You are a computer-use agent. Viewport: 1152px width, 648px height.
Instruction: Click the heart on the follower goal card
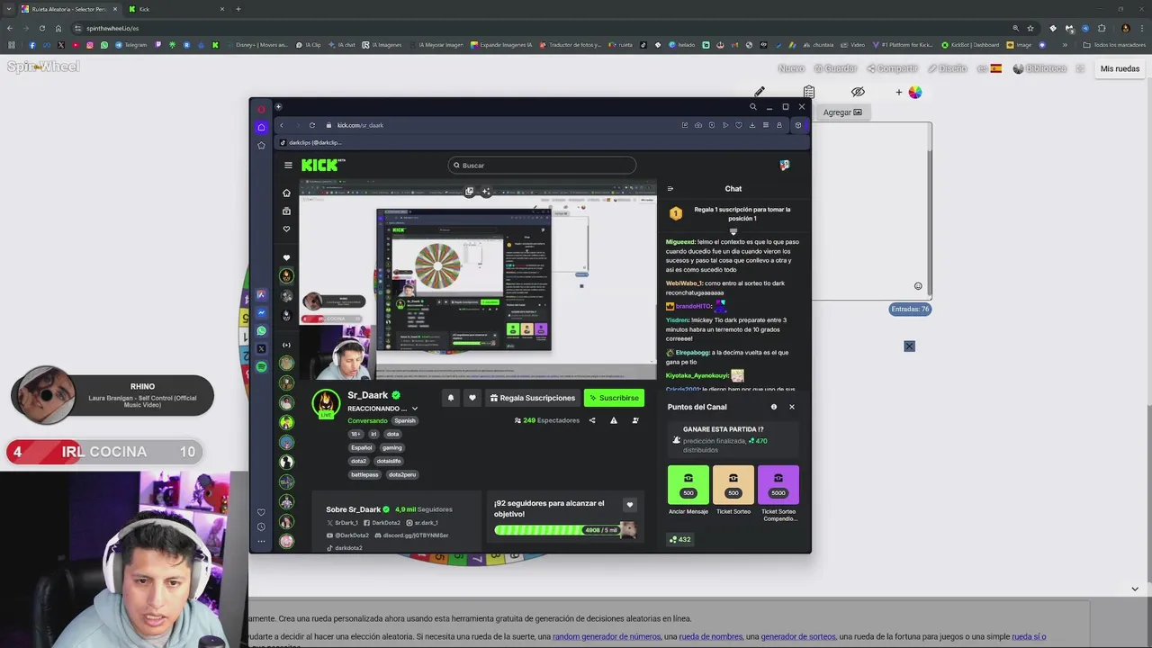coord(630,505)
